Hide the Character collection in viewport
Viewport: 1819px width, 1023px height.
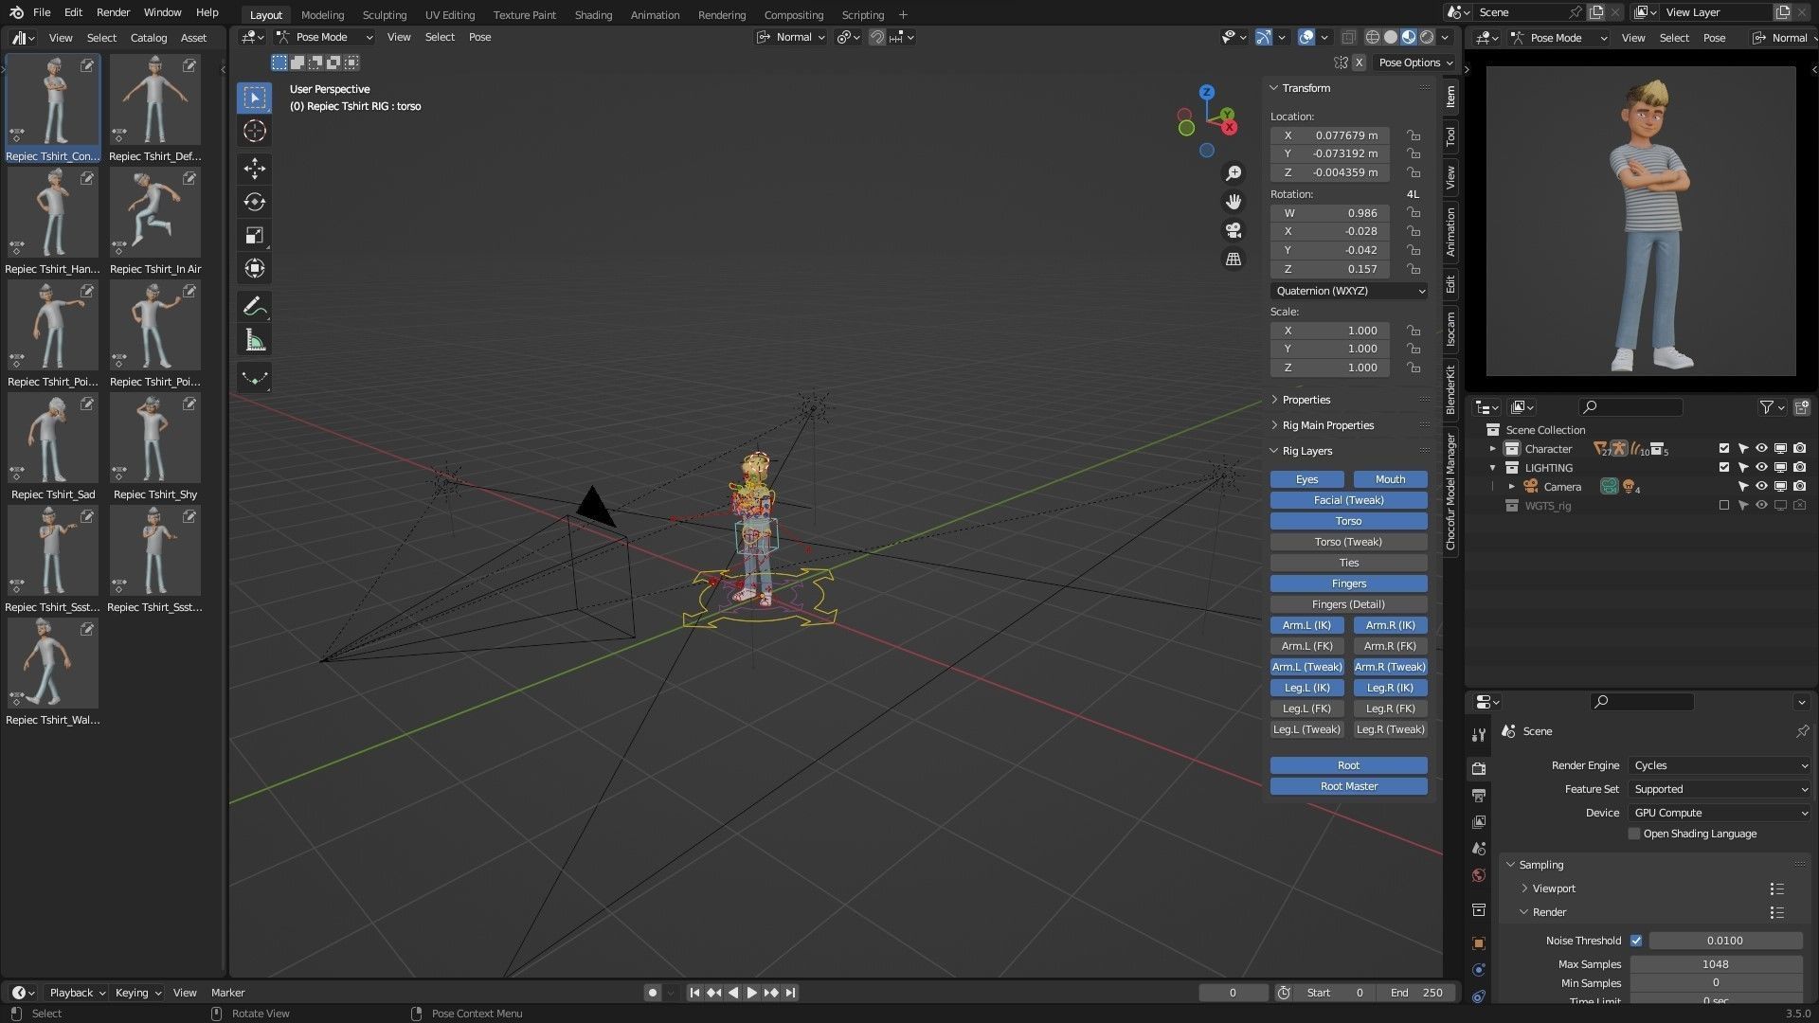[1761, 449]
